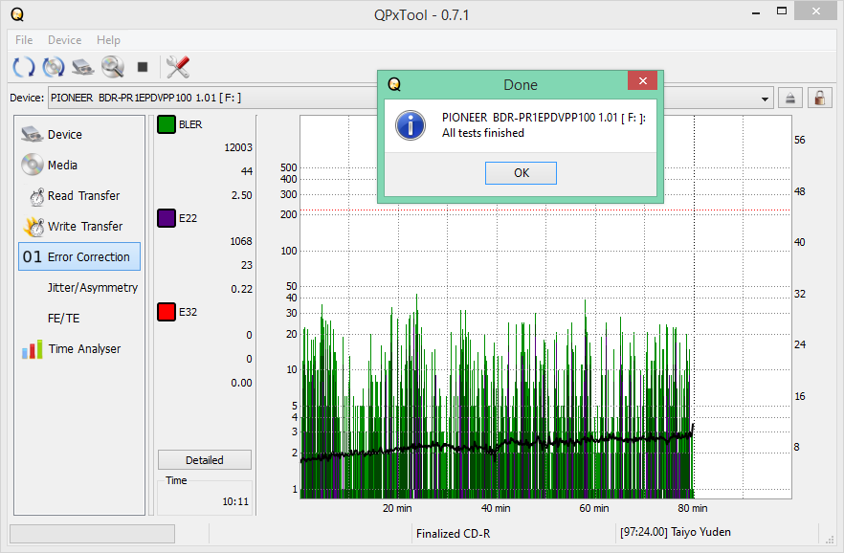
Task: Click the BLER total value 12003
Action: pyautogui.click(x=238, y=147)
